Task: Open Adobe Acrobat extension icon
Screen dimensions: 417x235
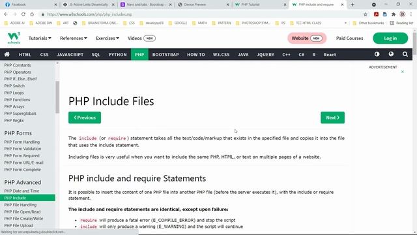Action: point(376,14)
